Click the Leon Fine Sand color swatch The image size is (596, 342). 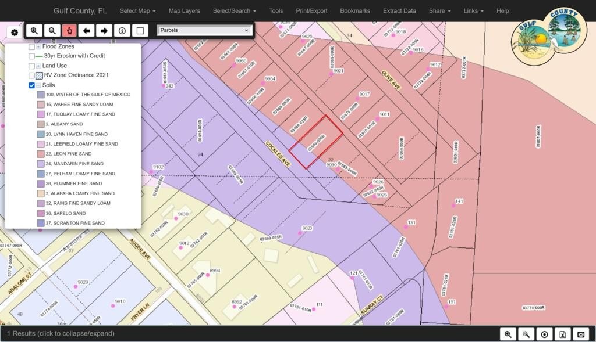click(x=41, y=154)
